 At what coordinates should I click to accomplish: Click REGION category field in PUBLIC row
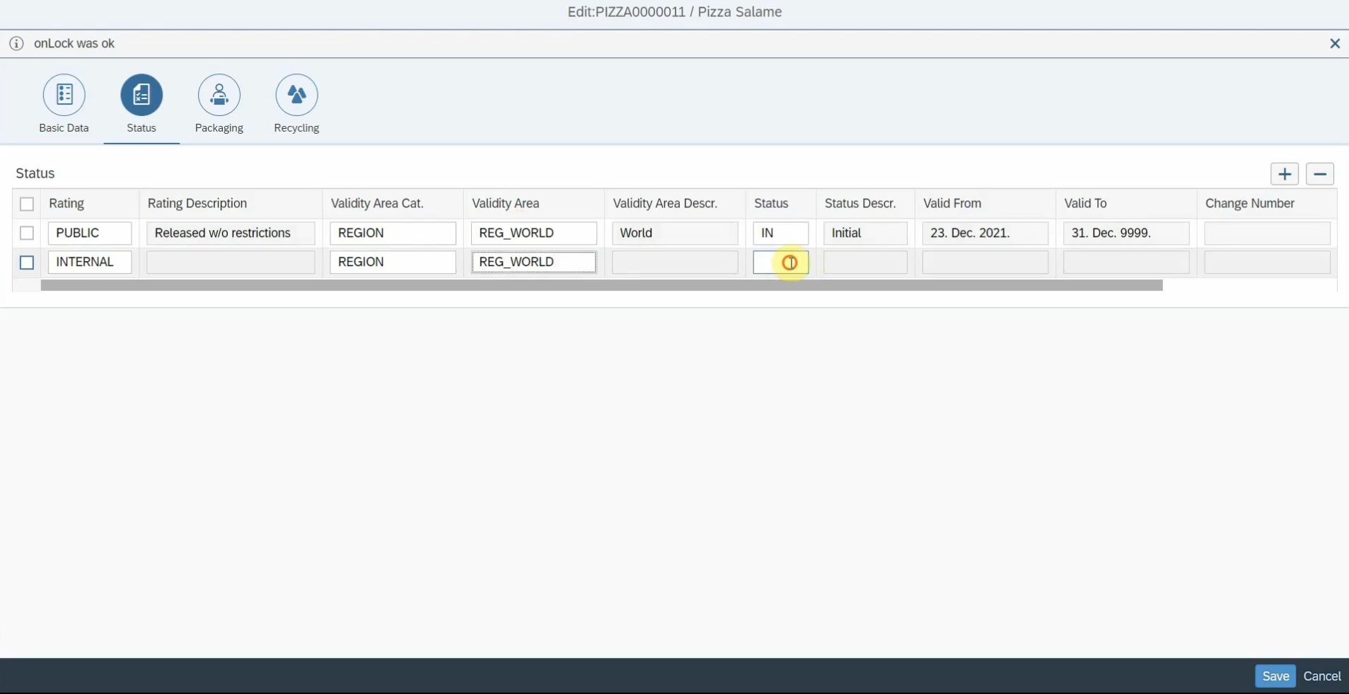[393, 233]
